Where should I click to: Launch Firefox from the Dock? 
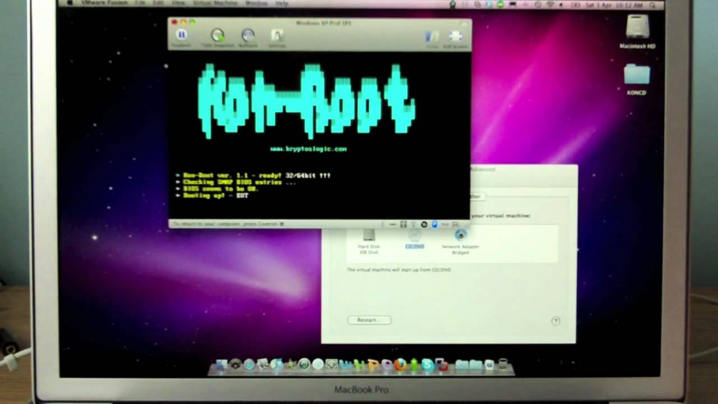pos(400,365)
